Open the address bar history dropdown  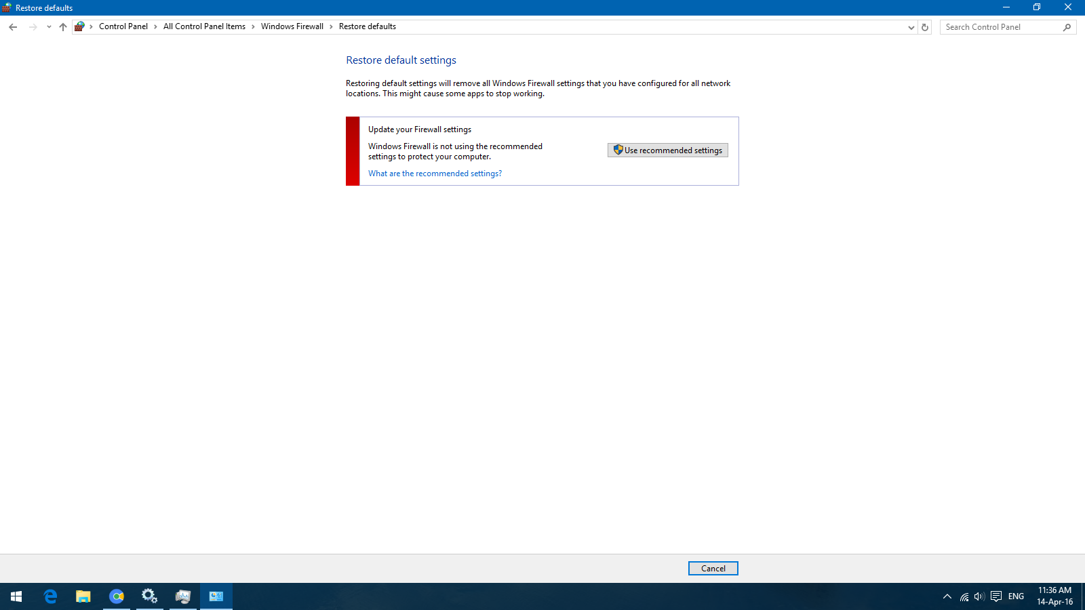[x=911, y=27]
